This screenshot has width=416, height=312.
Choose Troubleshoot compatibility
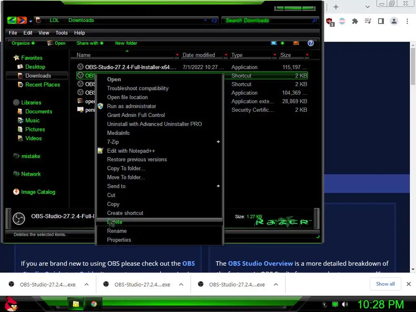click(159, 88)
